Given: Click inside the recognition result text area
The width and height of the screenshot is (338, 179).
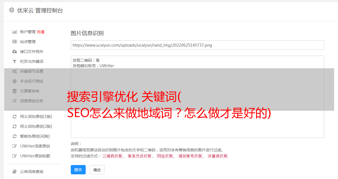Looking at the screenshot, I should (x=197, y=96).
